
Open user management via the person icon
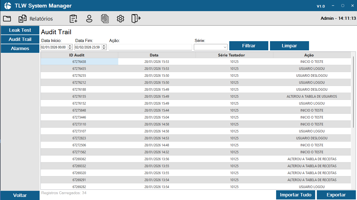(89, 19)
